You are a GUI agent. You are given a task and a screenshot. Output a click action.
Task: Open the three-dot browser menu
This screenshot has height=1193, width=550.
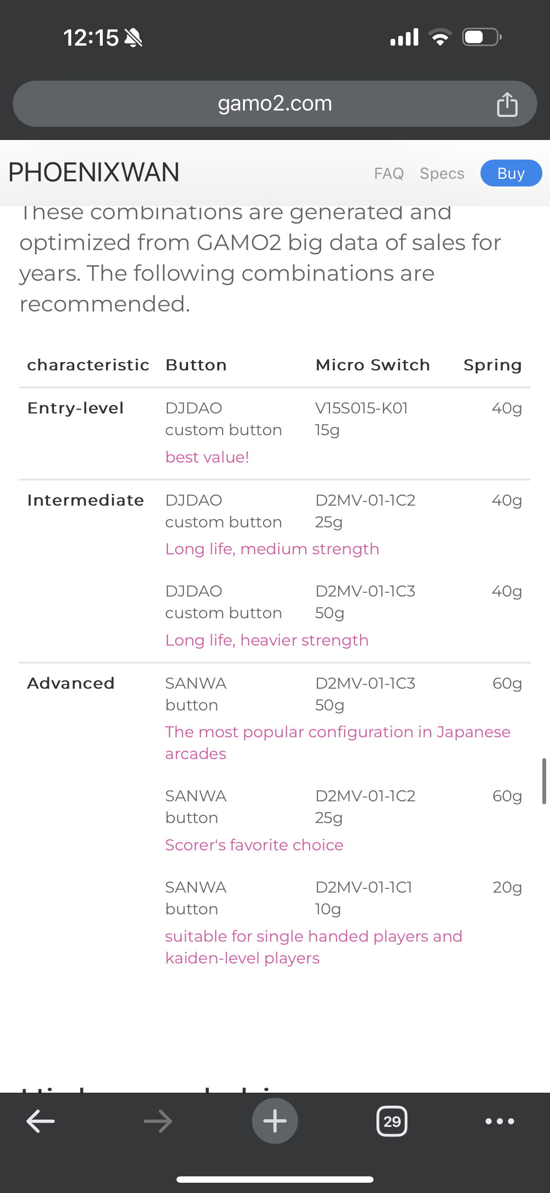(x=500, y=1121)
